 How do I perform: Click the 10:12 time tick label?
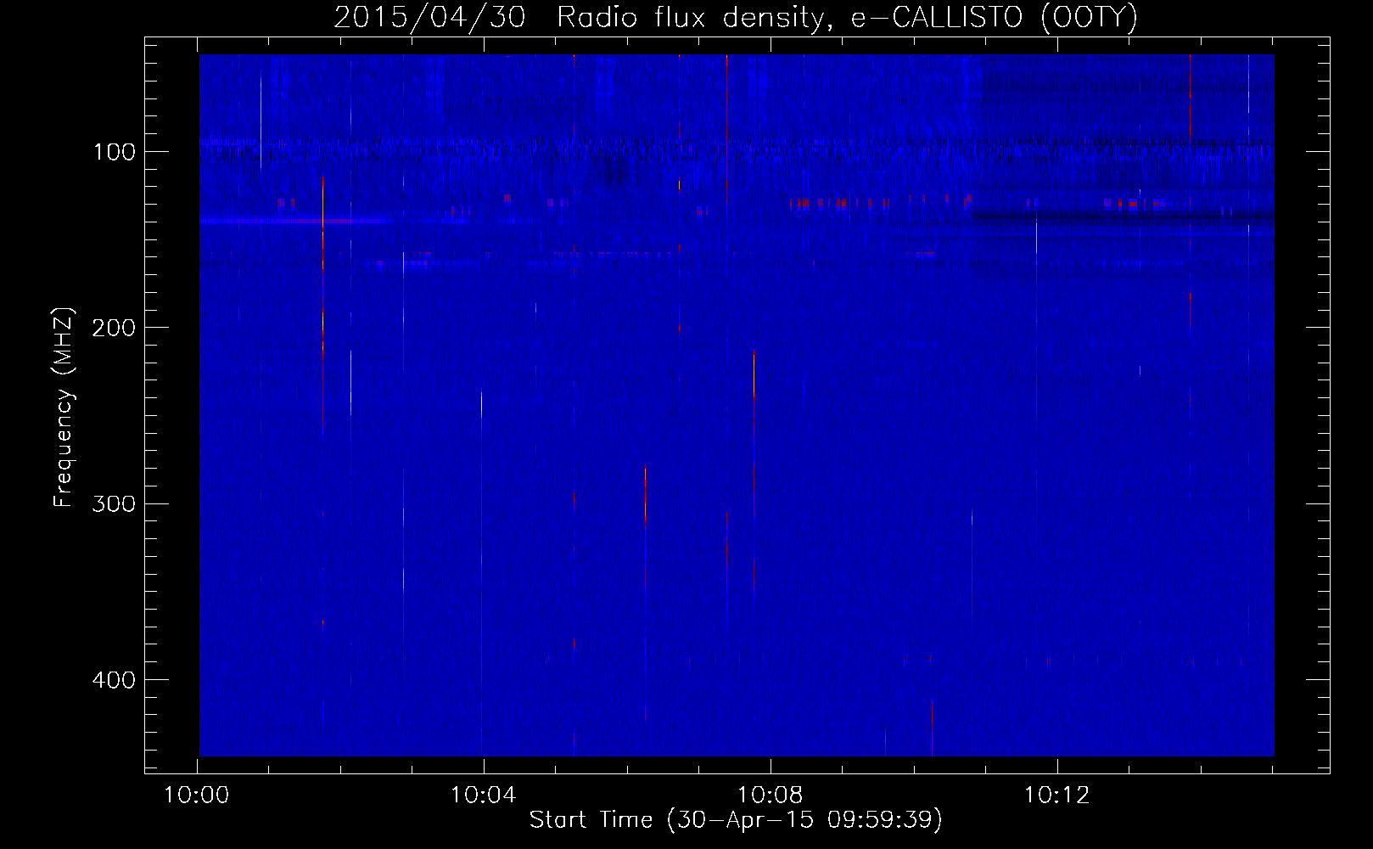[x=1057, y=796]
